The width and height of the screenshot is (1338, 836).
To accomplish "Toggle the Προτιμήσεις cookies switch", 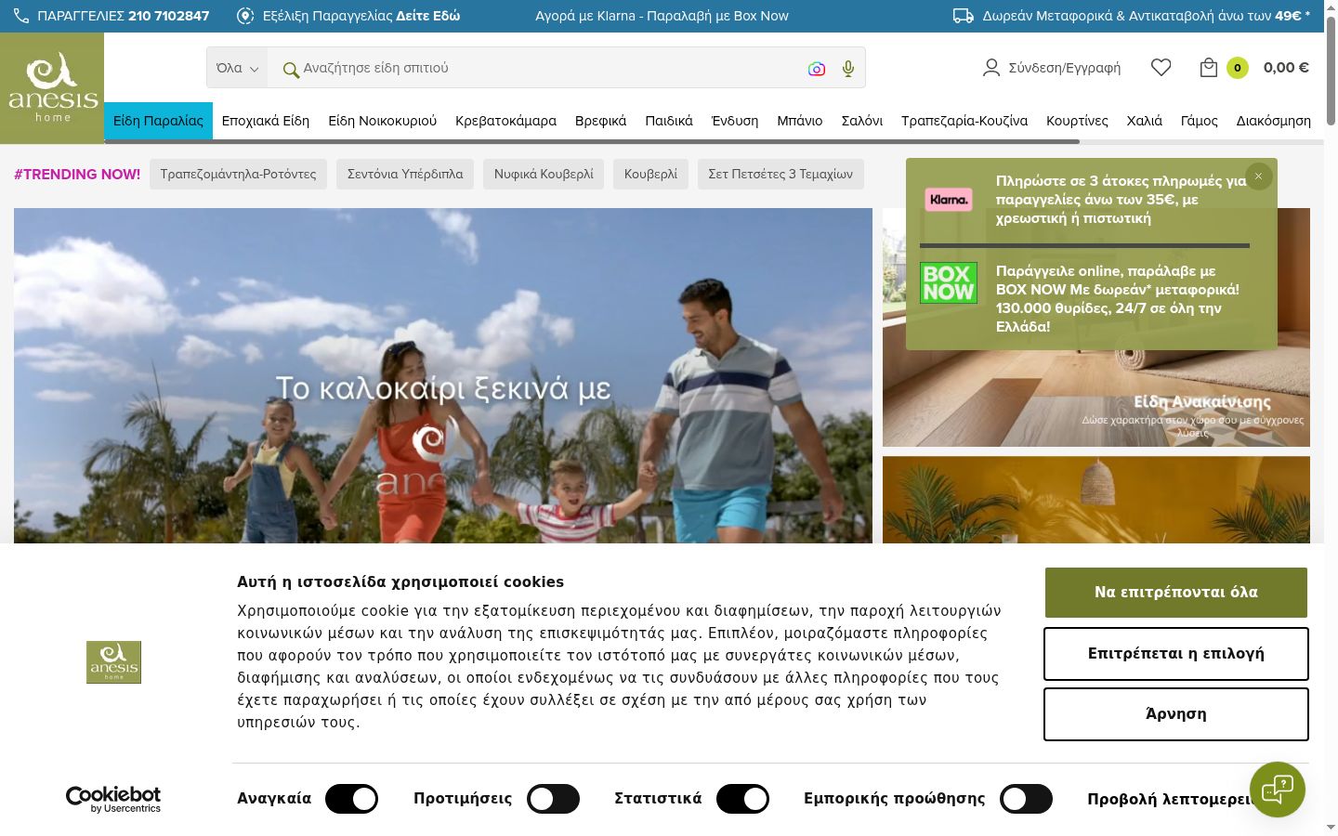I will 553,799.
